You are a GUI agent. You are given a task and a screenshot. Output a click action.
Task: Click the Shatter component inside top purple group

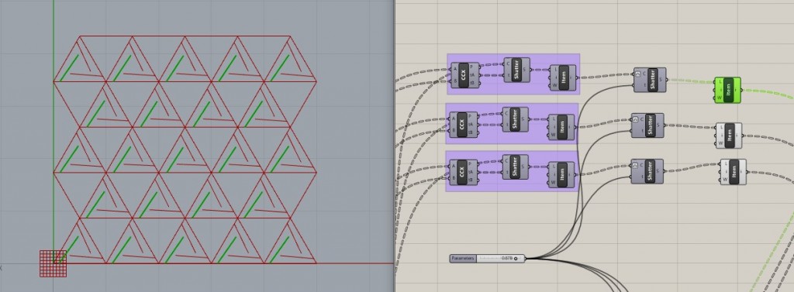pos(517,70)
